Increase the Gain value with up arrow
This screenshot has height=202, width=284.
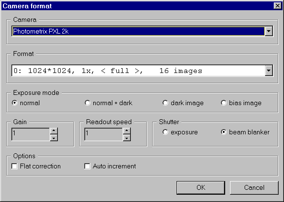click(x=54, y=131)
